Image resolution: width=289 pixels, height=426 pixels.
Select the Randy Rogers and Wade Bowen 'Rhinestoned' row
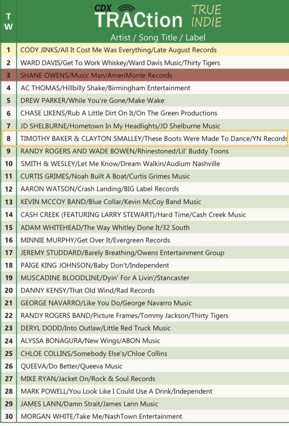[144, 151]
